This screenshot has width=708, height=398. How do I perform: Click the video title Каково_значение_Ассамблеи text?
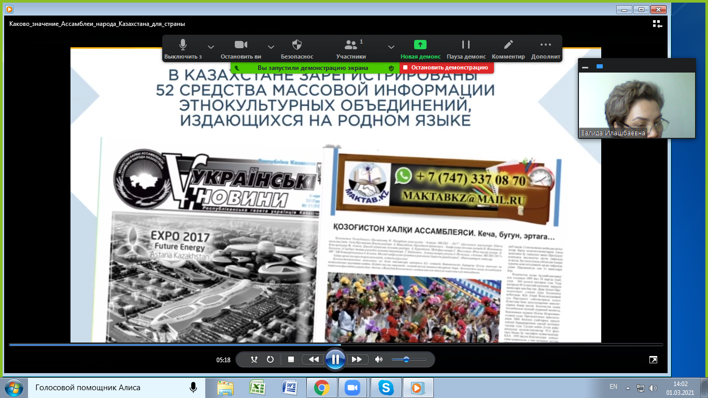click(x=97, y=24)
